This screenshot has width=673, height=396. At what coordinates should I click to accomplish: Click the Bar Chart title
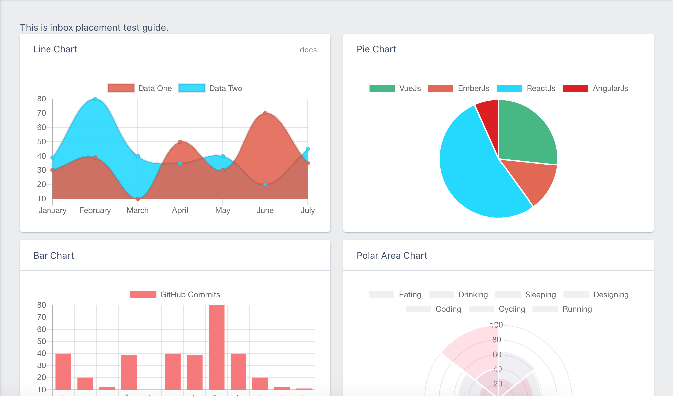point(53,256)
